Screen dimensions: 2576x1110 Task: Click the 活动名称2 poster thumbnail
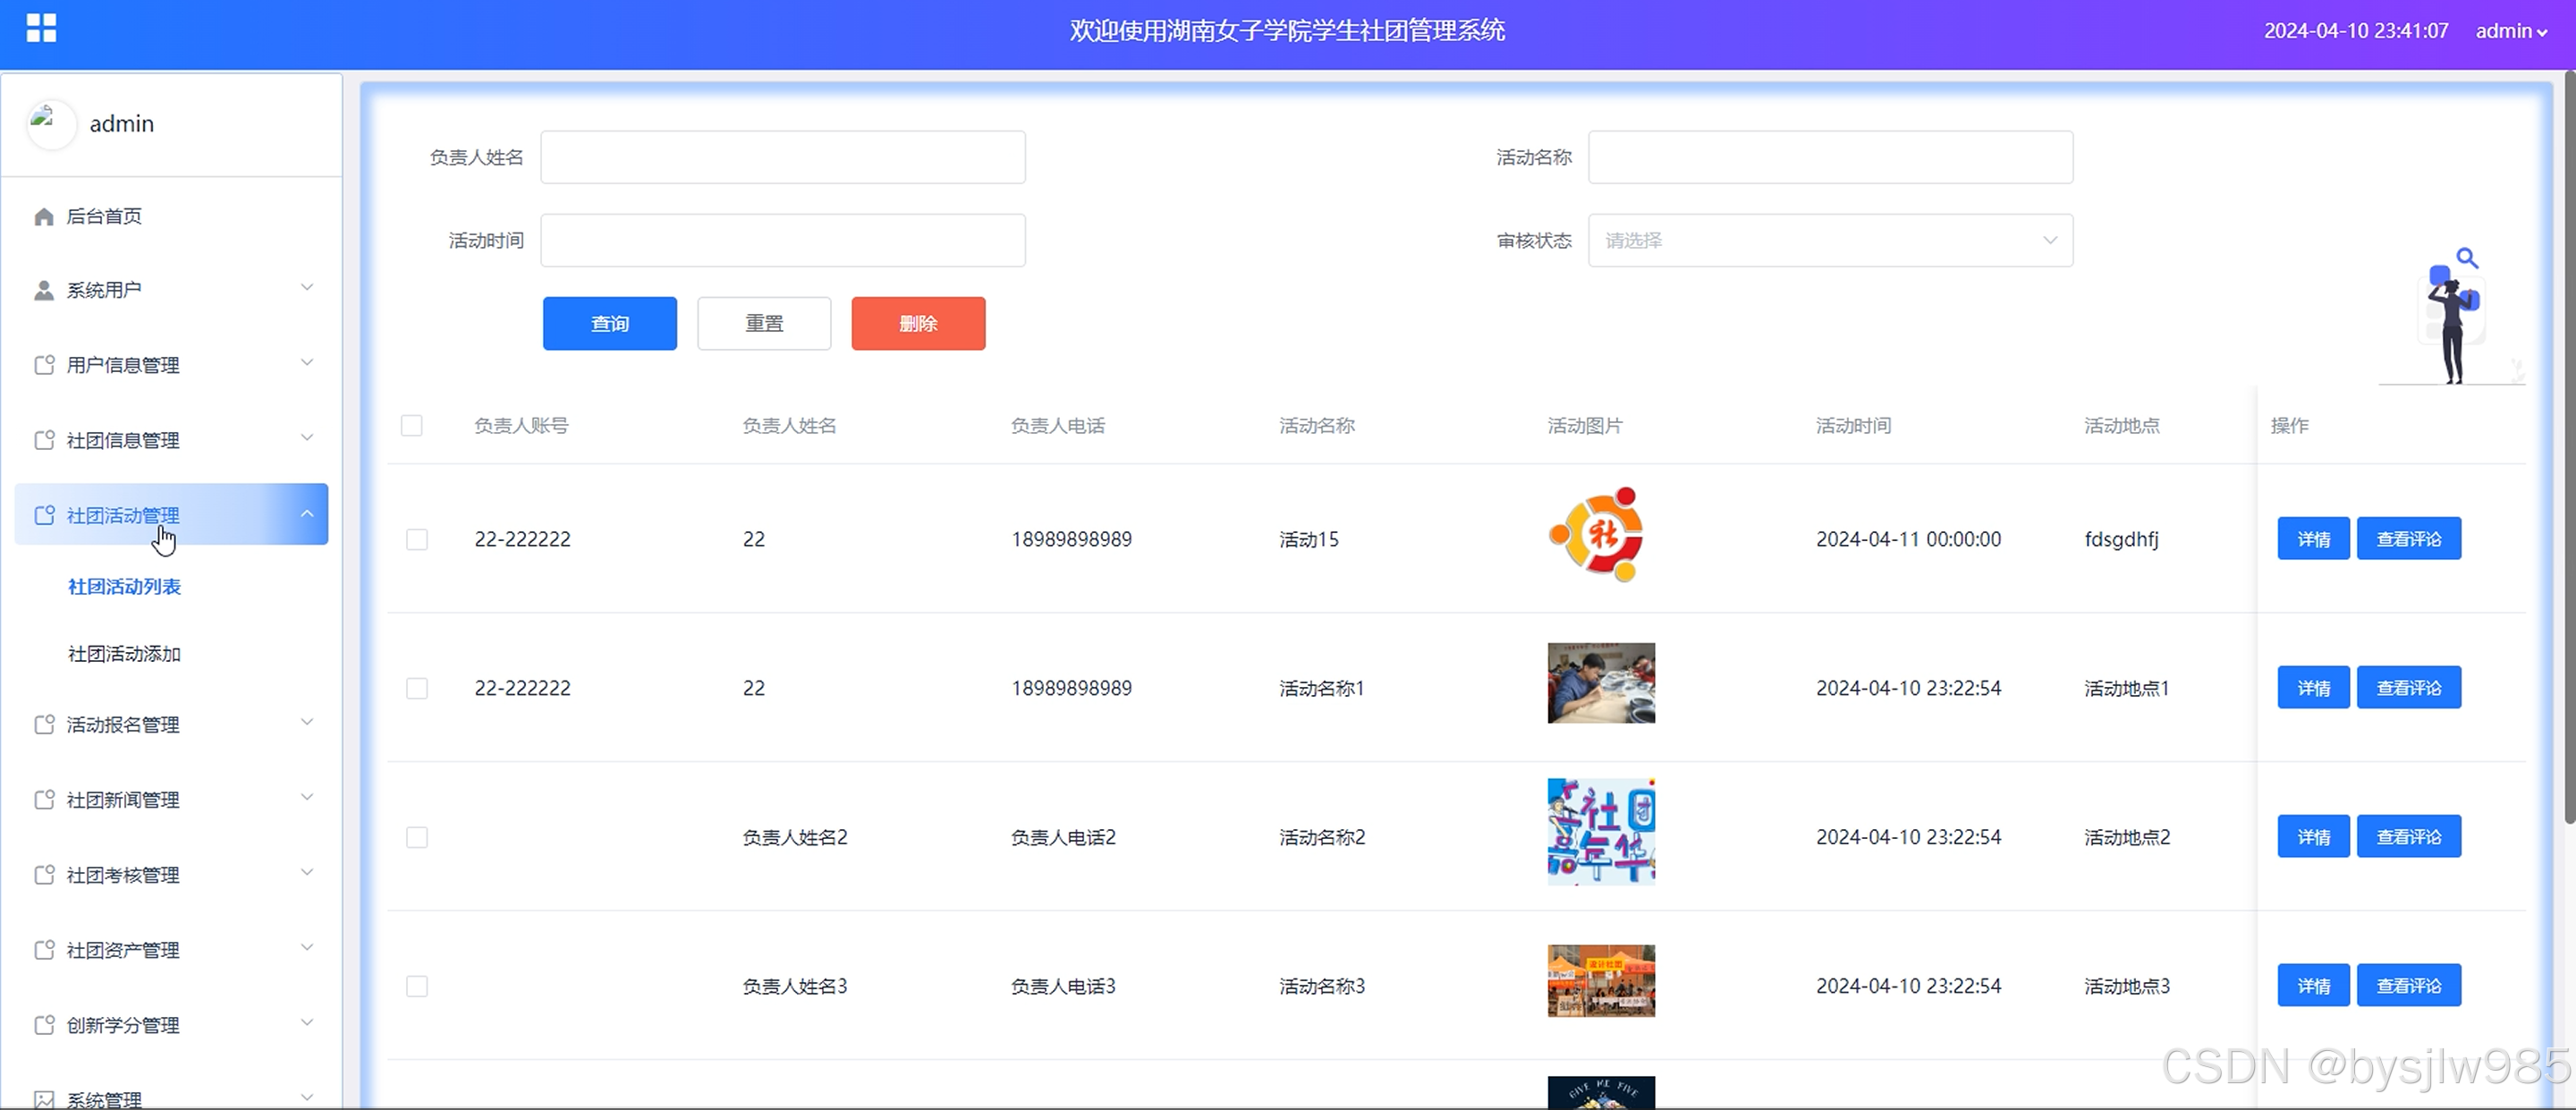point(1601,832)
